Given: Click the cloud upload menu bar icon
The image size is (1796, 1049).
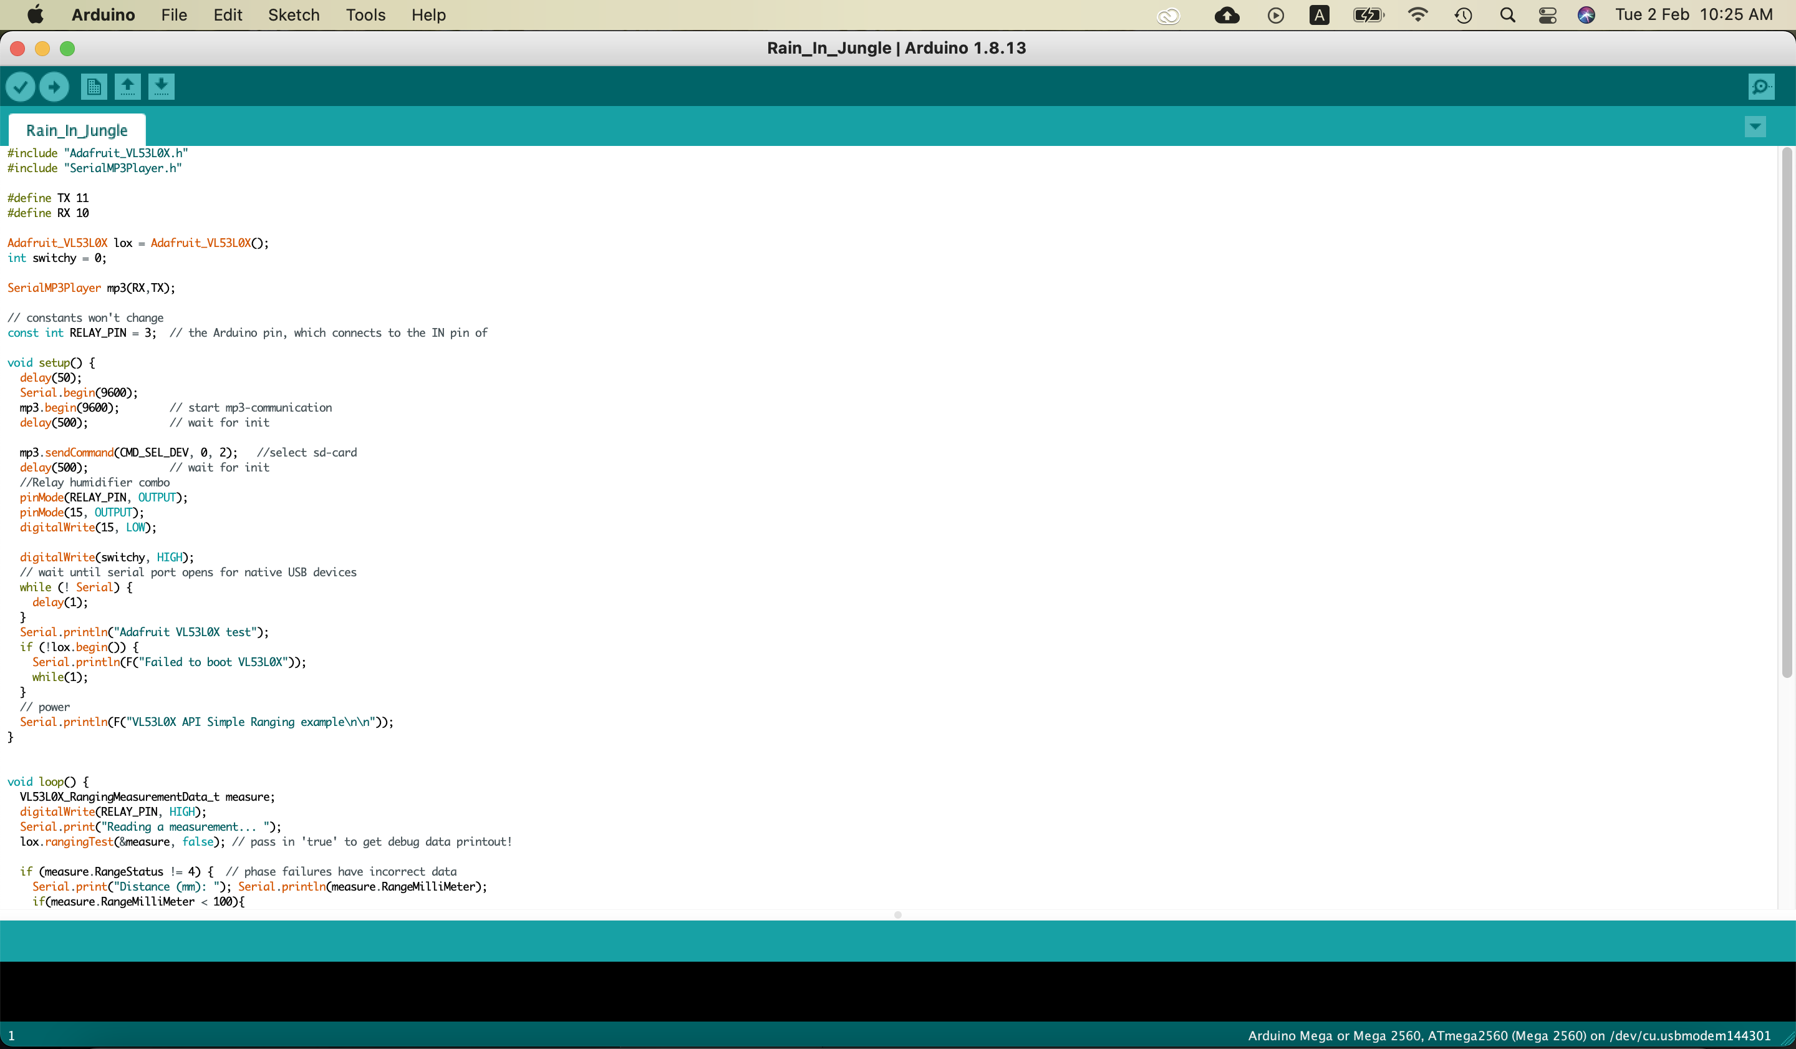Looking at the screenshot, I should 1227,15.
